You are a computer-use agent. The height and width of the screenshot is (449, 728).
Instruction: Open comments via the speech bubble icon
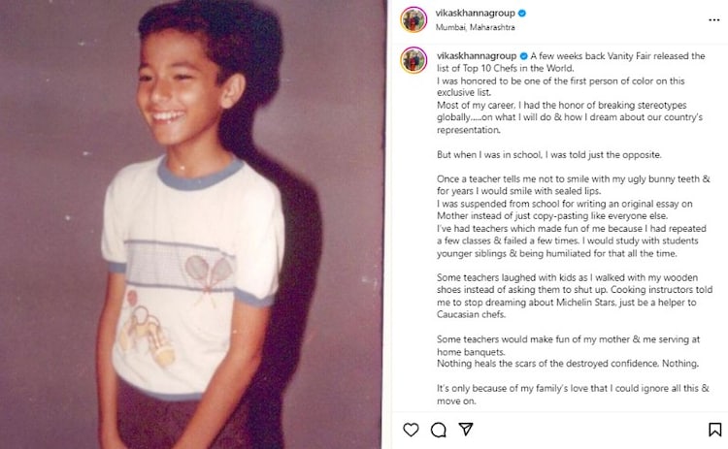coord(438,430)
